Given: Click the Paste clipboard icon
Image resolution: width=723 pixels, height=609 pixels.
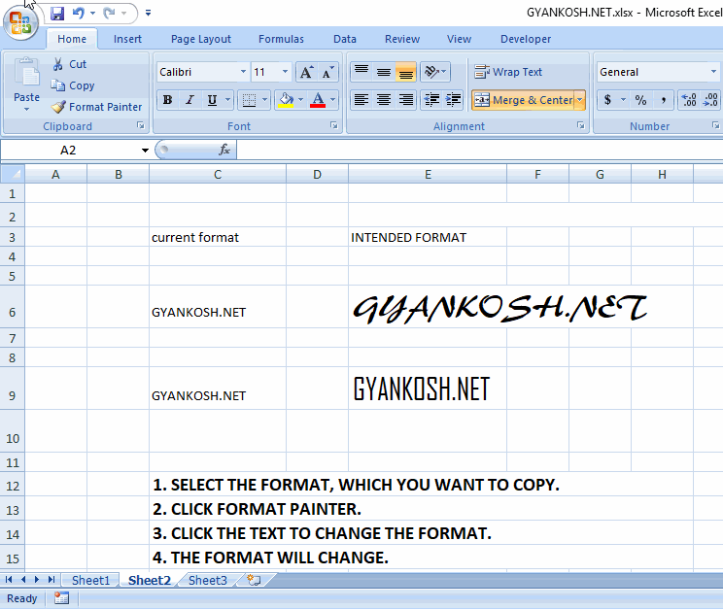Looking at the screenshot, I should coord(27,73).
